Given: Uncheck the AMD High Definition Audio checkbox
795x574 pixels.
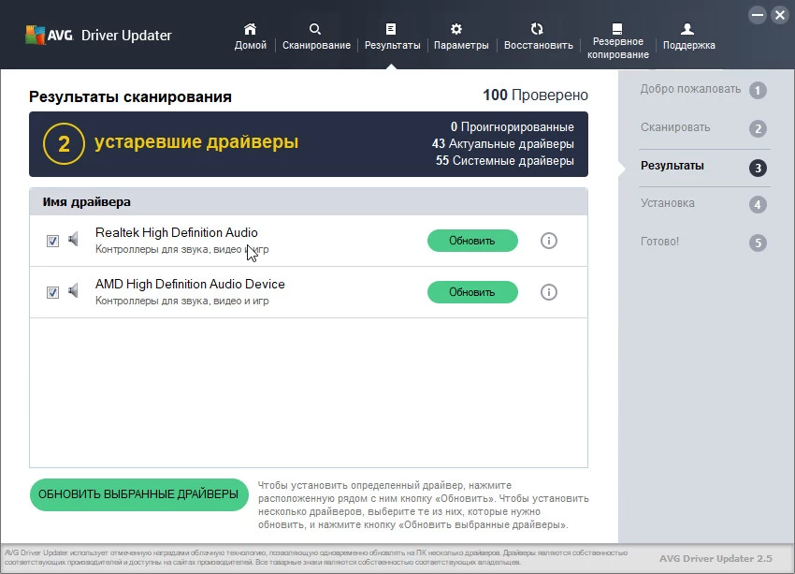Looking at the screenshot, I should (x=53, y=292).
